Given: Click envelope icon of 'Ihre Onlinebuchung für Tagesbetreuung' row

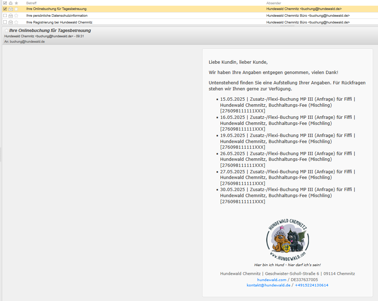Looking at the screenshot, I should pyautogui.click(x=11, y=9).
